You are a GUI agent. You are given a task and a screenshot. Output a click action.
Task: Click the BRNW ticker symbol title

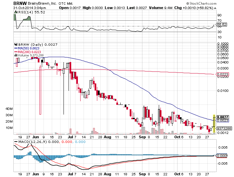click(x=20, y=3)
